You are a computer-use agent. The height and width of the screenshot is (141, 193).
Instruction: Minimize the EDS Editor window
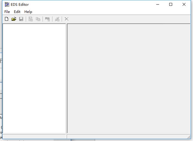[x=156, y=4]
